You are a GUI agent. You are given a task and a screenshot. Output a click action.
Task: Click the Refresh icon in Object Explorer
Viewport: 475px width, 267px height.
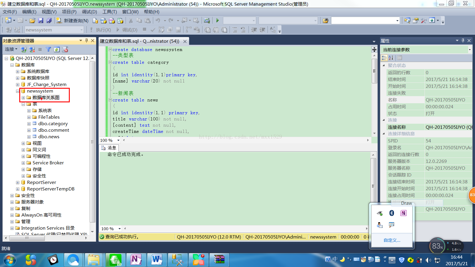pos(57,49)
